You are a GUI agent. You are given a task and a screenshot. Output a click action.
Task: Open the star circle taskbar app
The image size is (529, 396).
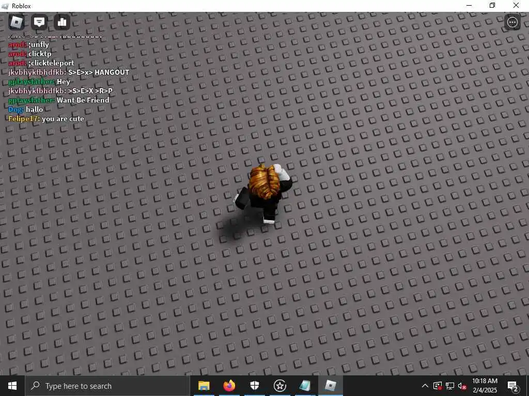pyautogui.click(x=279, y=386)
